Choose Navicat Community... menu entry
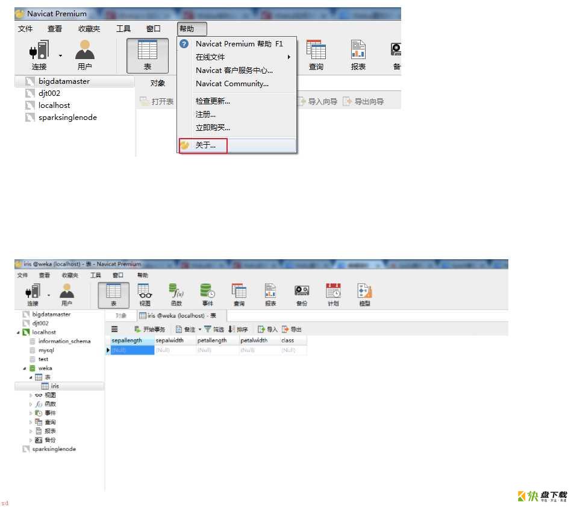571x507 pixels. [237, 84]
